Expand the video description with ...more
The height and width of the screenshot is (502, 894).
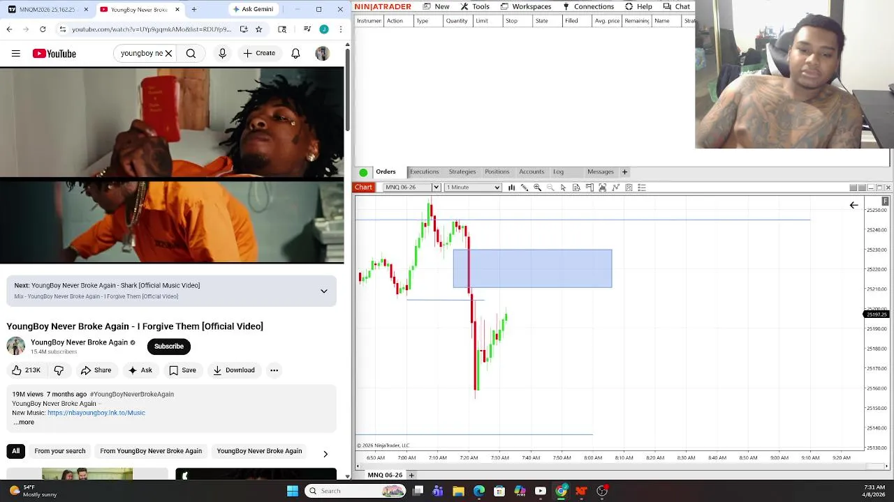[24, 422]
